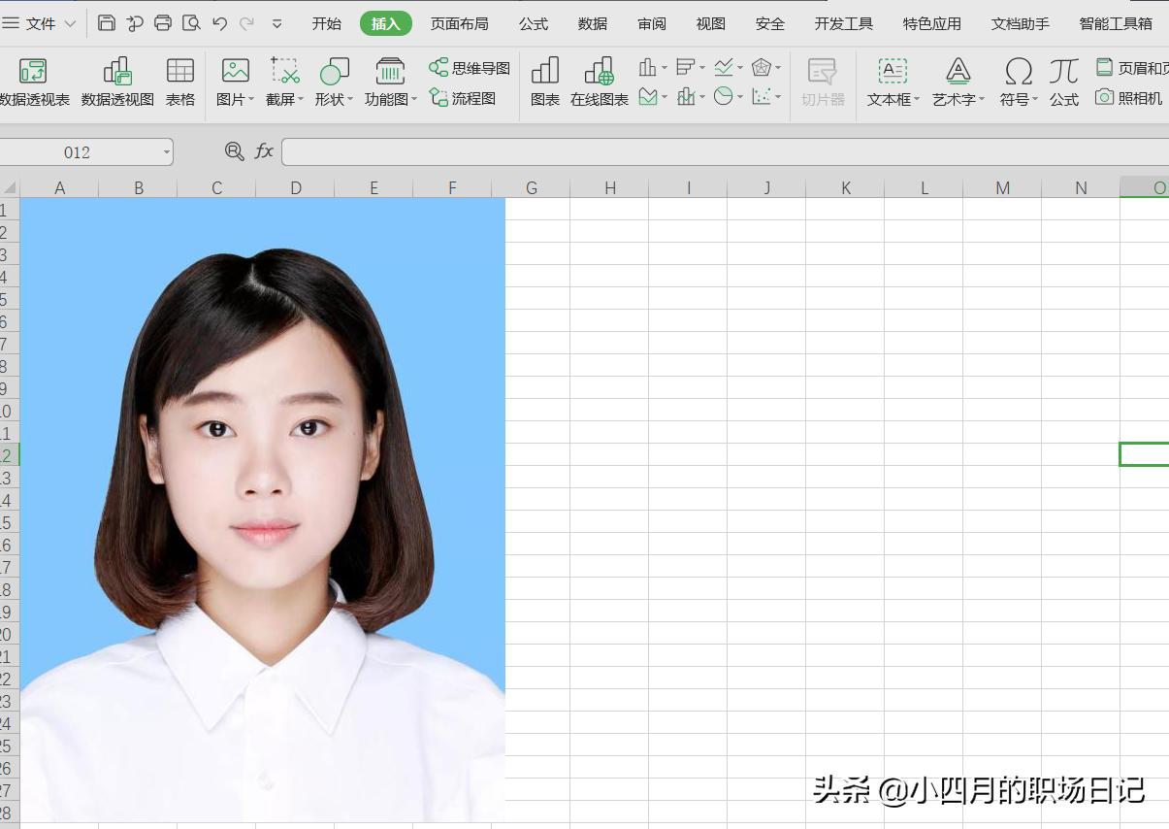The image size is (1169, 829).
Task: Open the 文件 file menu
Action: 39,22
